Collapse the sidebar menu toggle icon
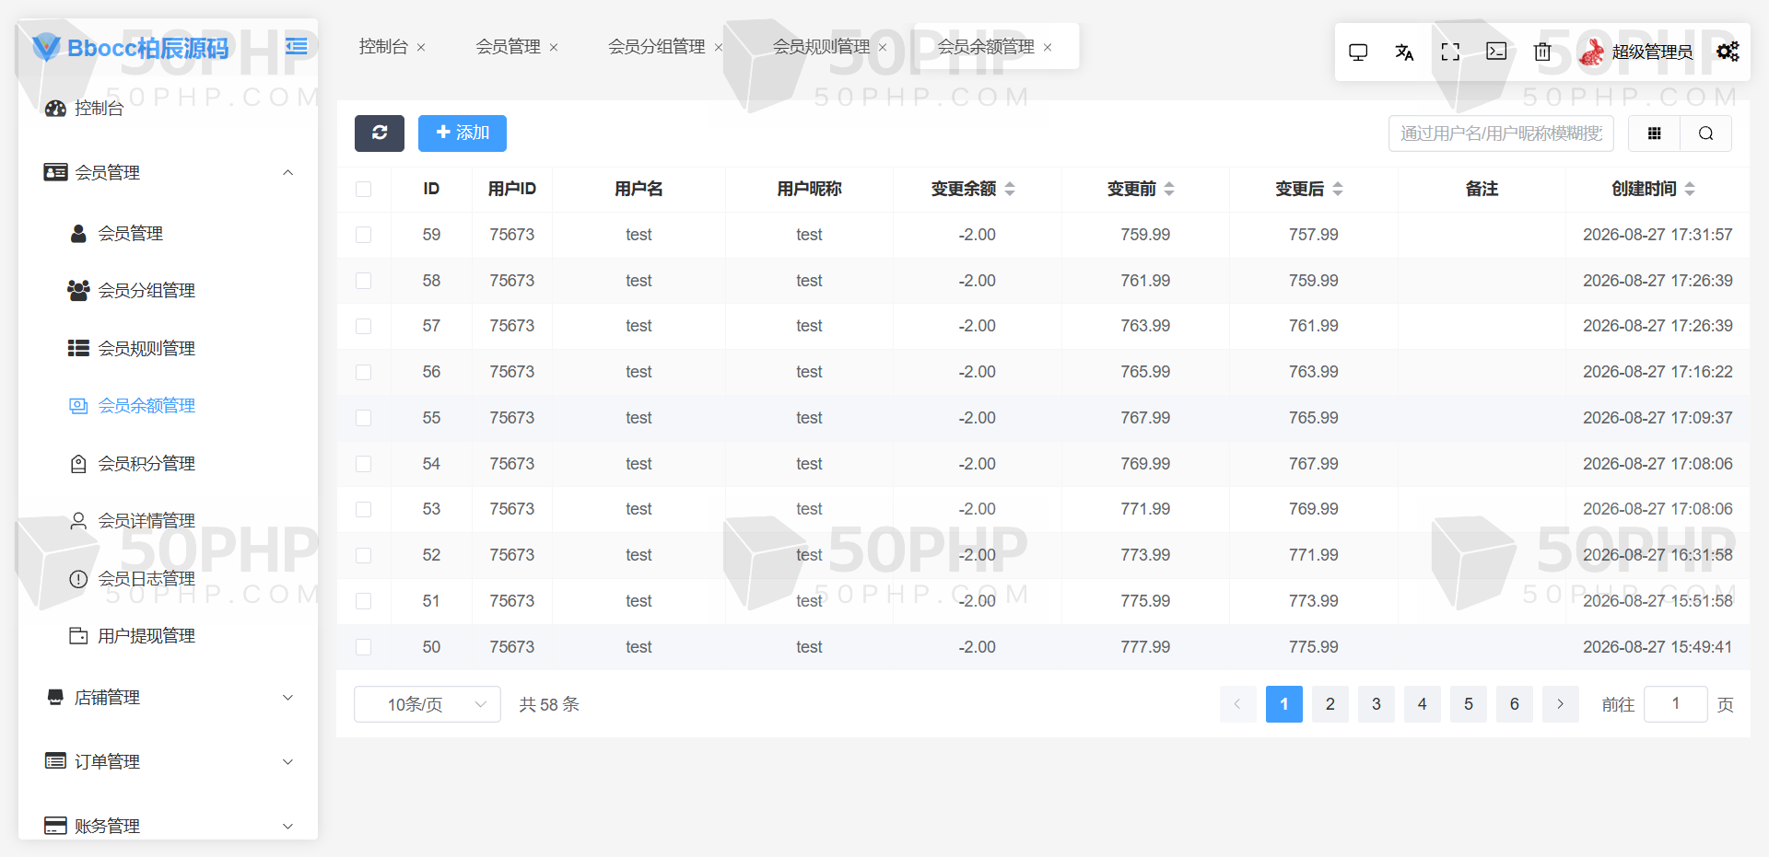 click(296, 46)
